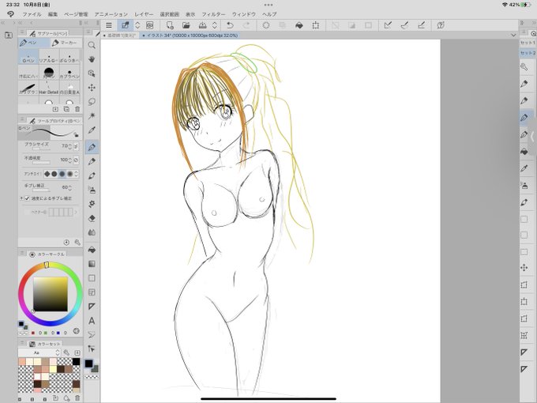Select the Brush tool in the tool palette
The width and height of the screenshot is (537, 403).
pyautogui.click(x=92, y=175)
